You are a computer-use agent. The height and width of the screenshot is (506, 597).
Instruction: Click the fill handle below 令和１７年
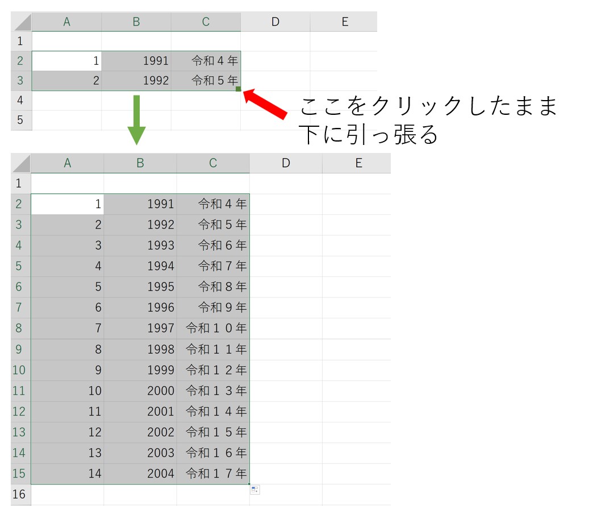249,483
